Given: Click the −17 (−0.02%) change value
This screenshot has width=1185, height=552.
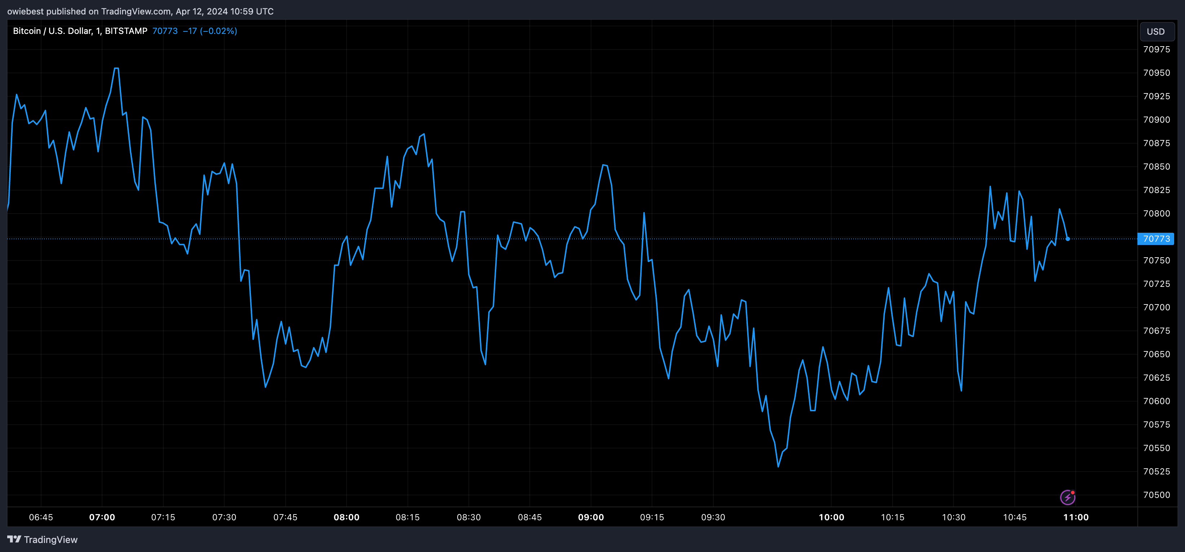Looking at the screenshot, I should pyautogui.click(x=210, y=31).
